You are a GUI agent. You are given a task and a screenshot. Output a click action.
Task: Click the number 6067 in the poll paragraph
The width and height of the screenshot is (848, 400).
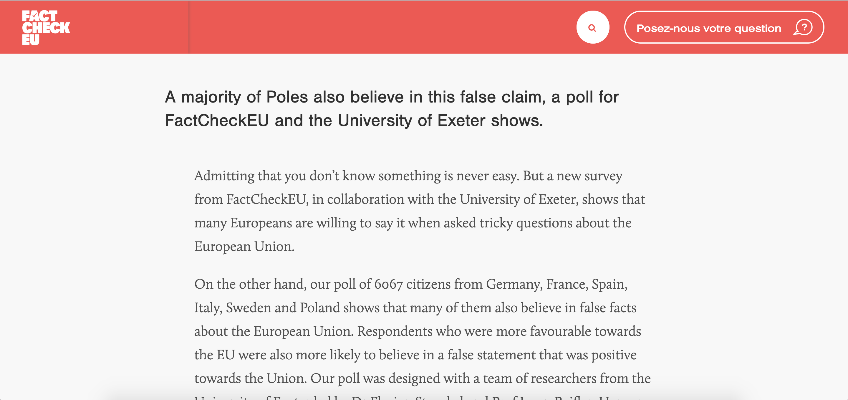coord(388,284)
